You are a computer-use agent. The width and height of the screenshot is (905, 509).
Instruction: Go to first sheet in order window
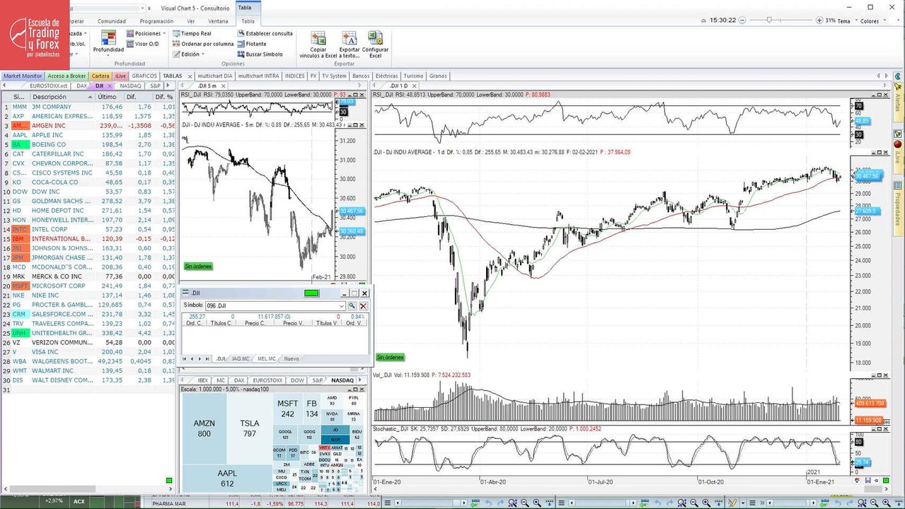tap(185, 359)
